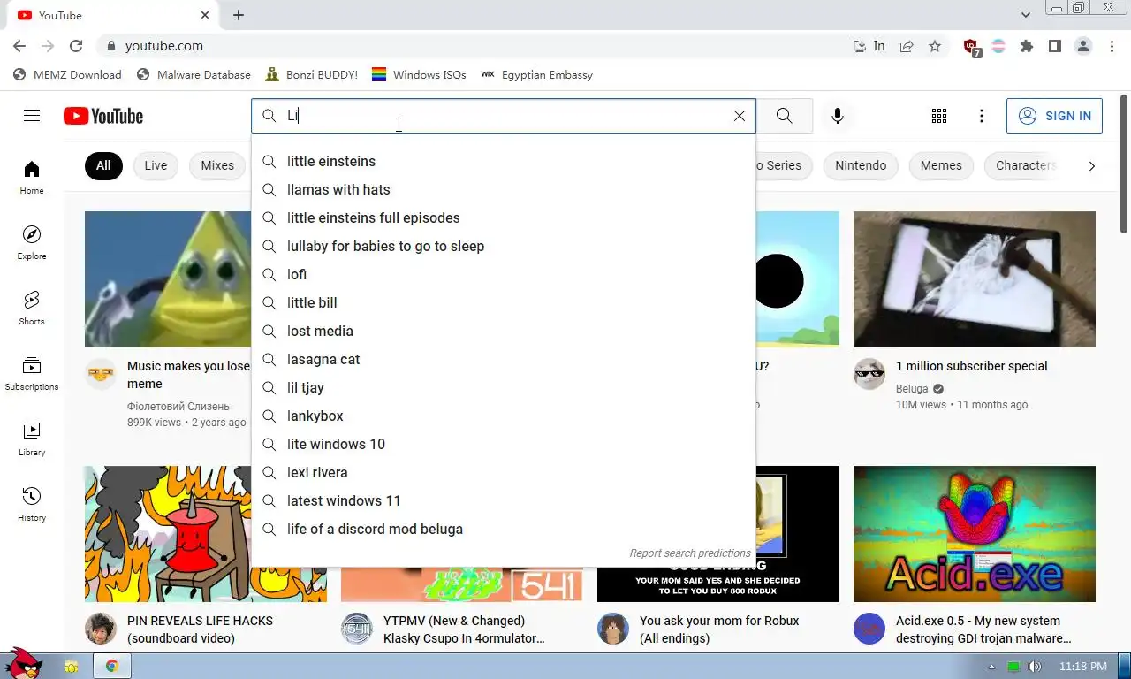Choose suggestion 'life of a discord mod beluga'
The image size is (1131, 679).
[504, 529]
